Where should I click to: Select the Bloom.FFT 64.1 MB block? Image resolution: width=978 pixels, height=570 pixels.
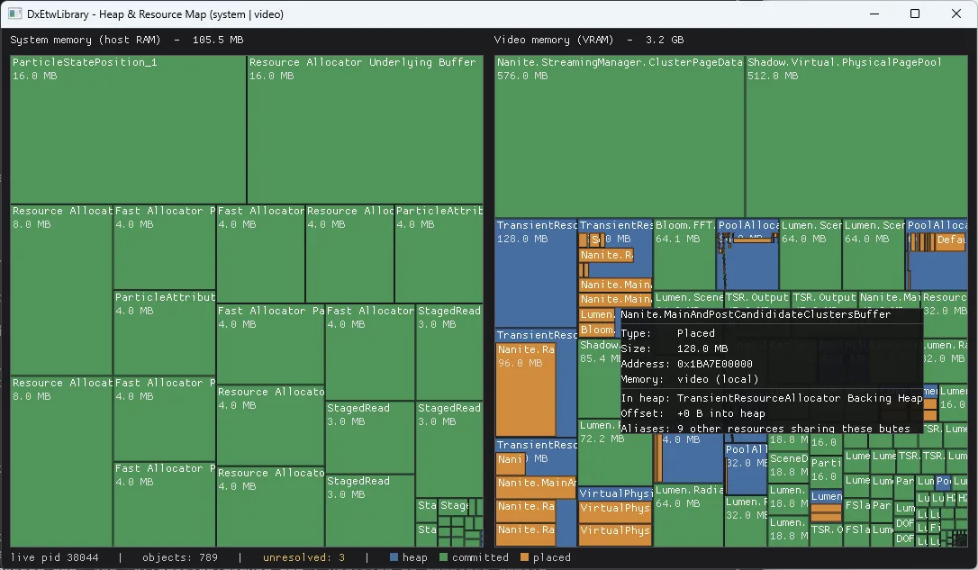[x=684, y=255]
